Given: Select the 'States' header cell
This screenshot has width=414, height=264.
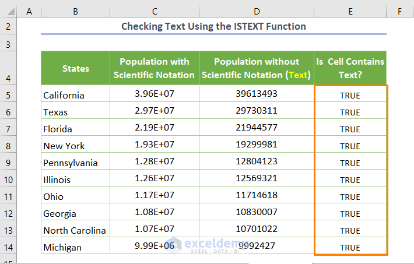Looking at the screenshot, I should pos(76,68).
